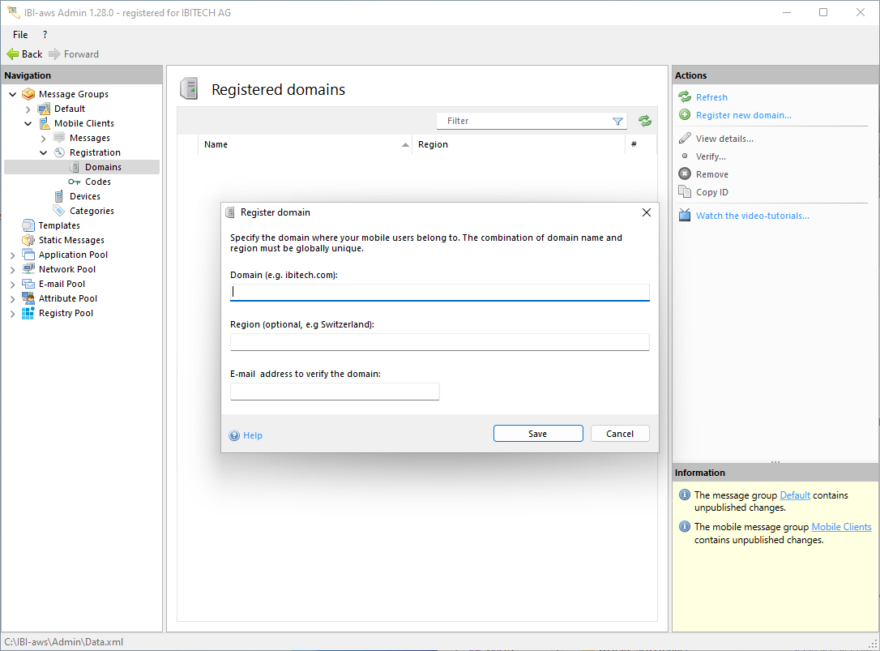Open the File menu
This screenshot has height=651, width=880.
20,35
